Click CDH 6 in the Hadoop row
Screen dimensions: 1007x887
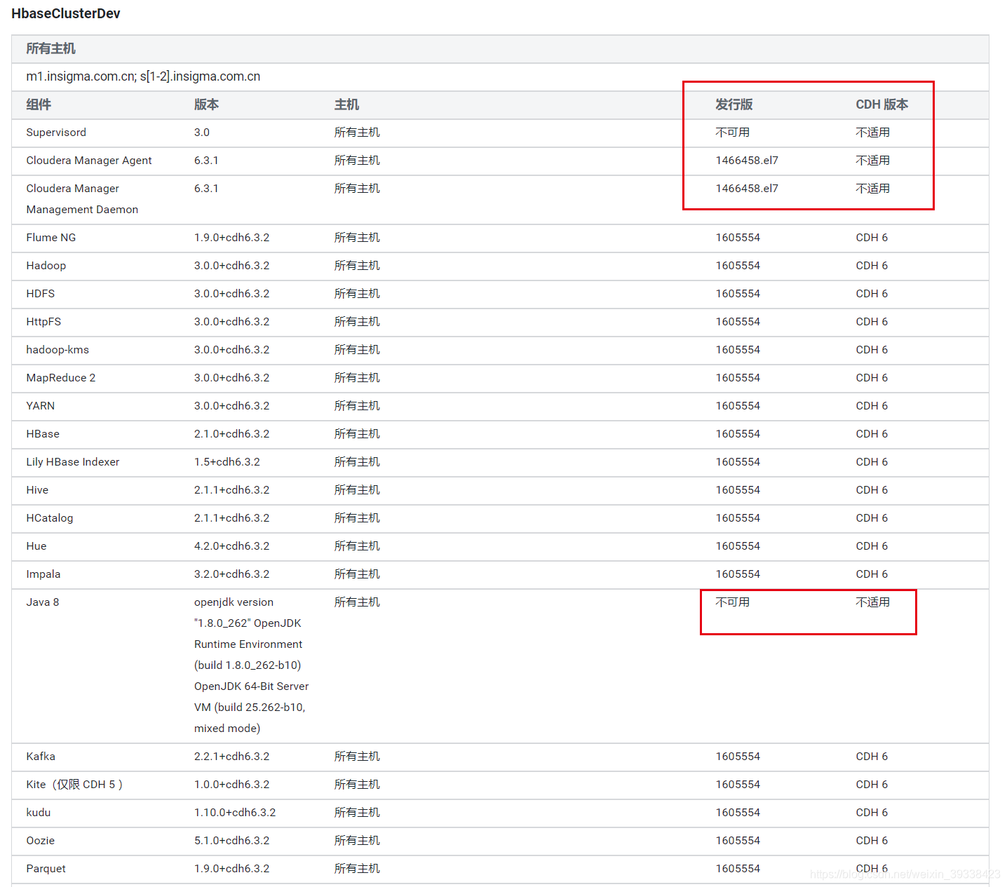pyautogui.click(x=872, y=266)
